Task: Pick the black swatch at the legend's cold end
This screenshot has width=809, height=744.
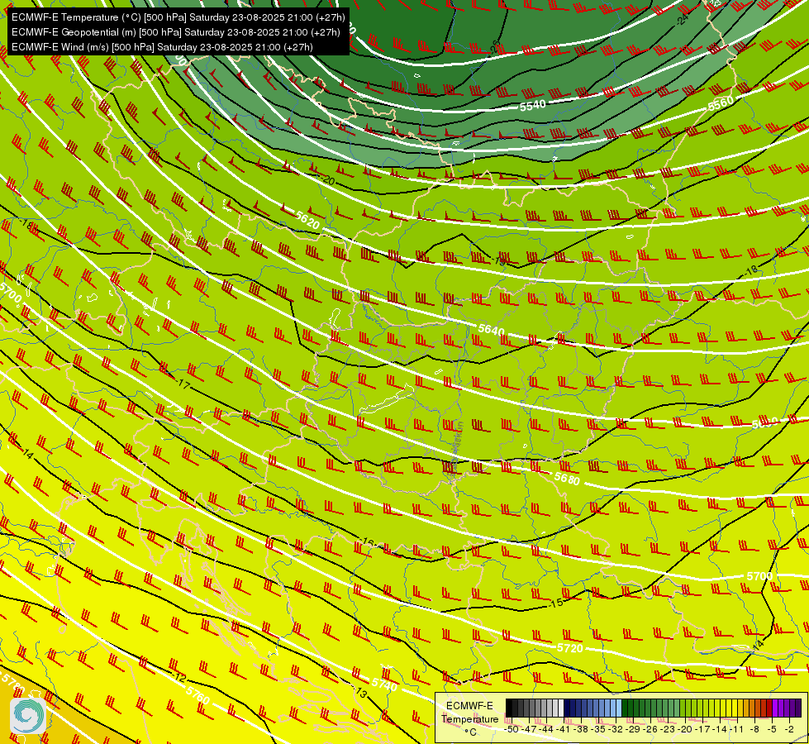Action: [509, 708]
